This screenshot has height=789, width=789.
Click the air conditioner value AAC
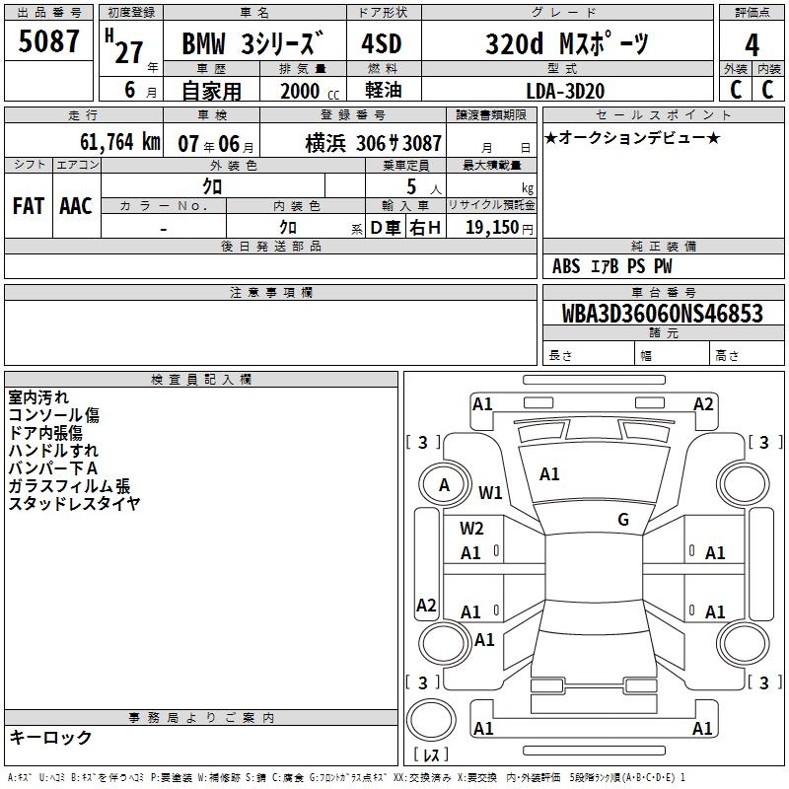pyautogui.click(x=76, y=206)
